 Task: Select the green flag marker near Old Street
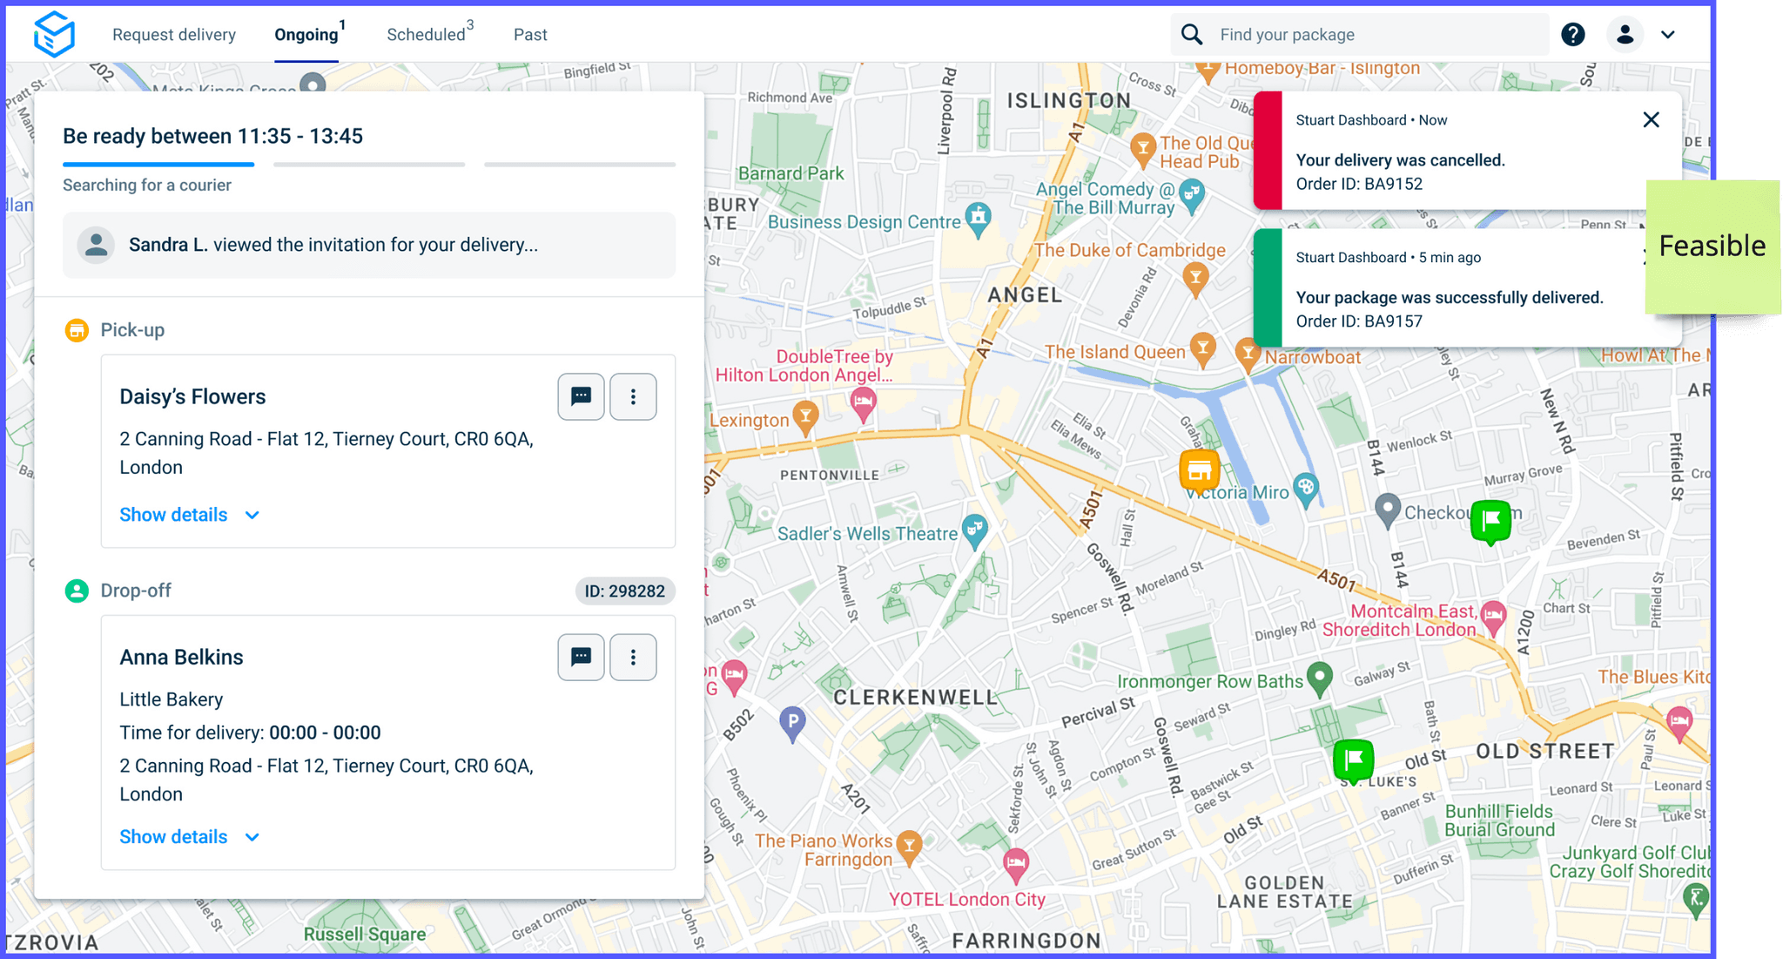(1354, 761)
